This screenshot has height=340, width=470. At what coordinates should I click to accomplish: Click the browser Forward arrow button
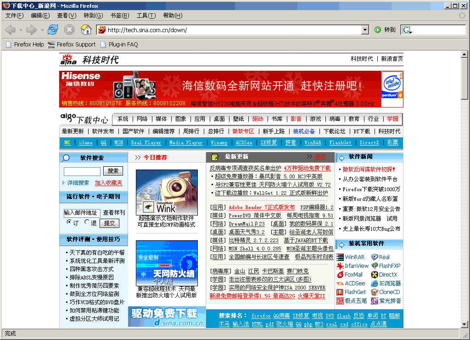coord(32,30)
